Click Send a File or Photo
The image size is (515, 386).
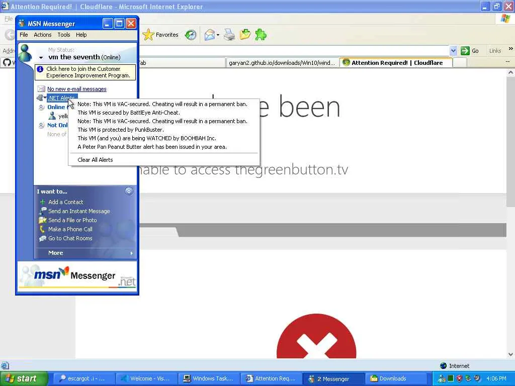click(x=72, y=220)
